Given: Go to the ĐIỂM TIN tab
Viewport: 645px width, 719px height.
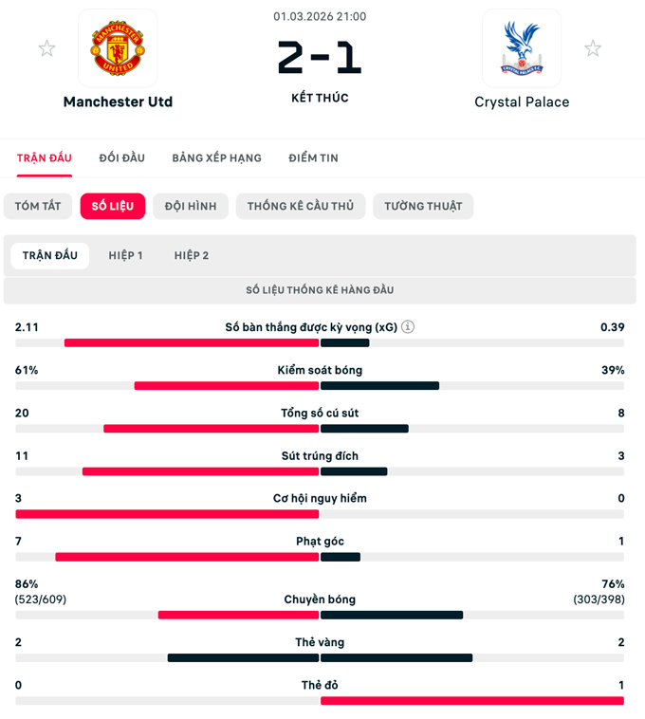Looking at the screenshot, I should [313, 158].
